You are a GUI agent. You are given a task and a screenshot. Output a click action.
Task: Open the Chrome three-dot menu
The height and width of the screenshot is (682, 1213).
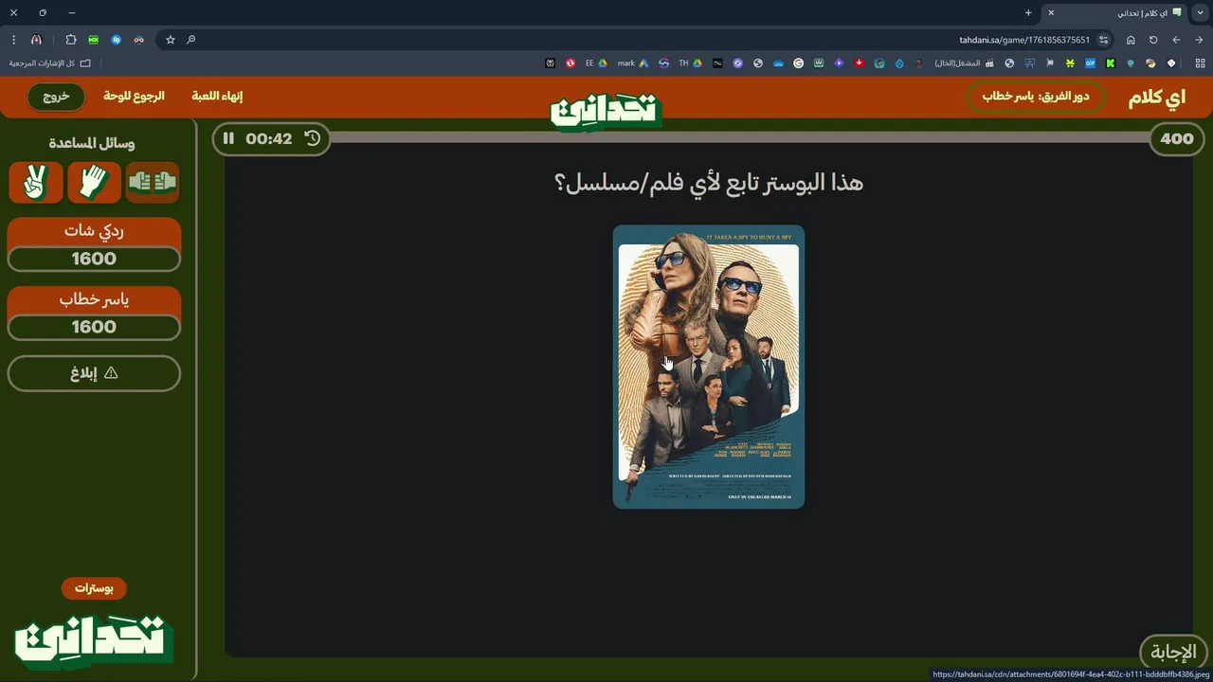point(13,40)
